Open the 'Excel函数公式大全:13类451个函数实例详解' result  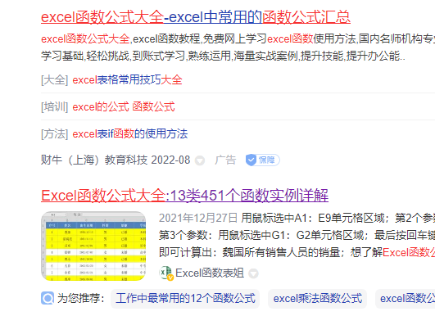185,196
